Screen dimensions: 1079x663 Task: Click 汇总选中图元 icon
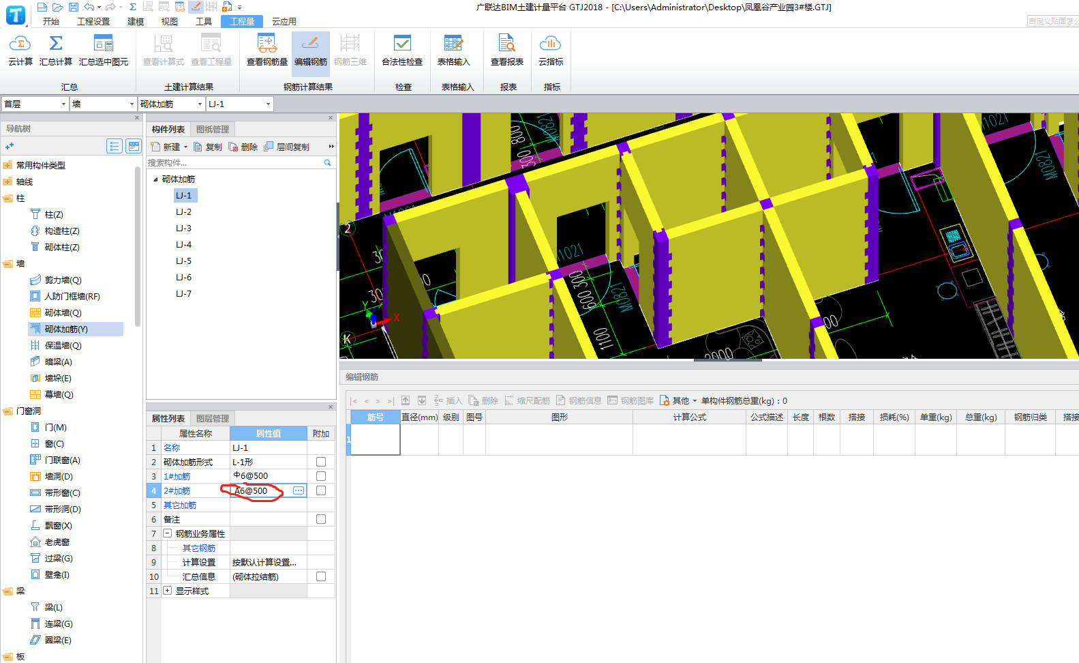104,44
